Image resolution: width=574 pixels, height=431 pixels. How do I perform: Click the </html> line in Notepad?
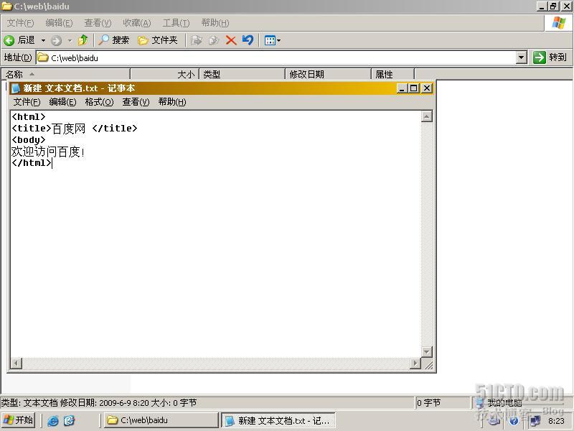pyautogui.click(x=32, y=163)
